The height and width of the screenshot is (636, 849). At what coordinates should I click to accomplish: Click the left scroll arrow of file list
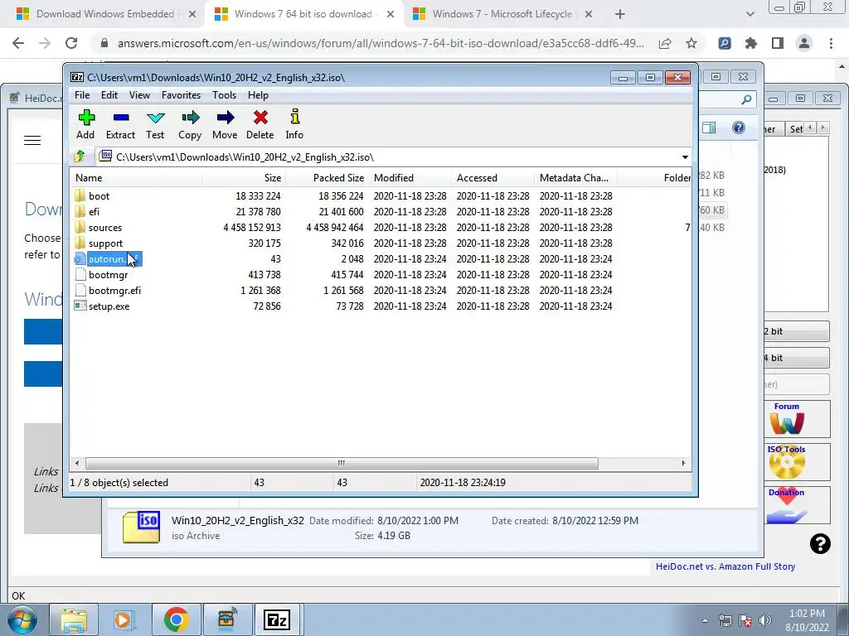pos(77,463)
